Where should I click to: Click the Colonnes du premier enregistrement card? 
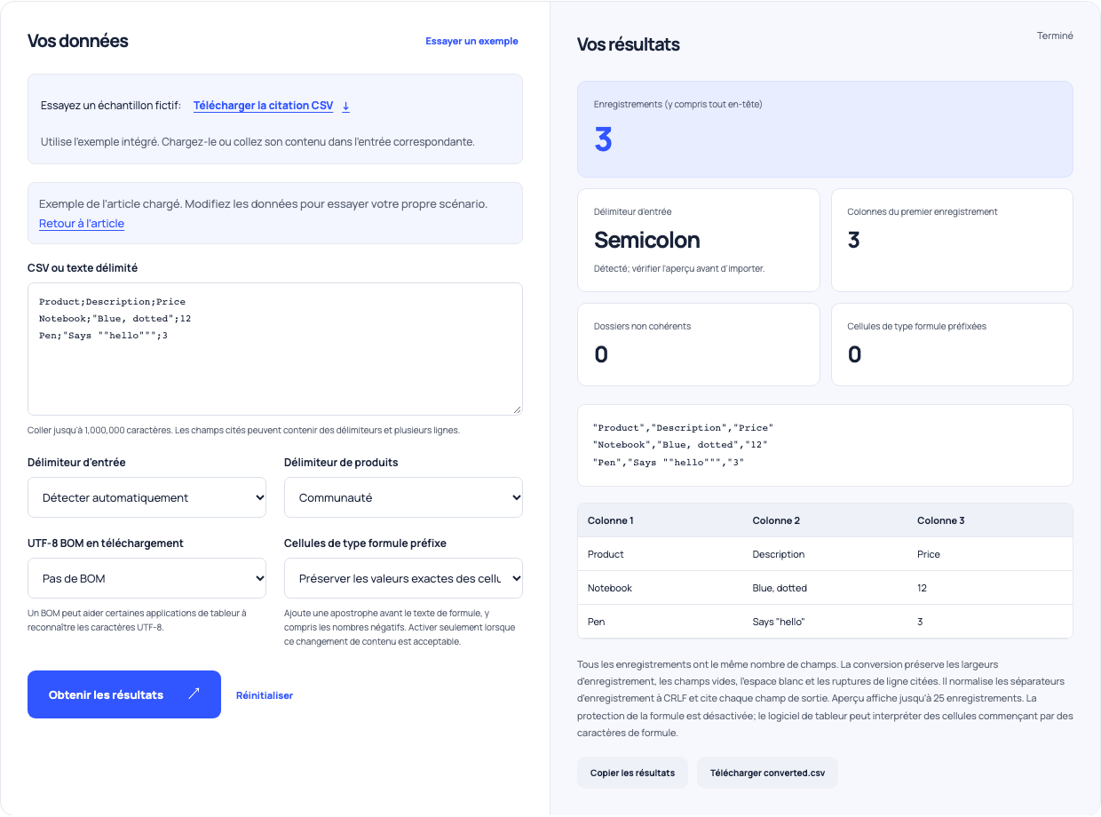[x=952, y=240]
